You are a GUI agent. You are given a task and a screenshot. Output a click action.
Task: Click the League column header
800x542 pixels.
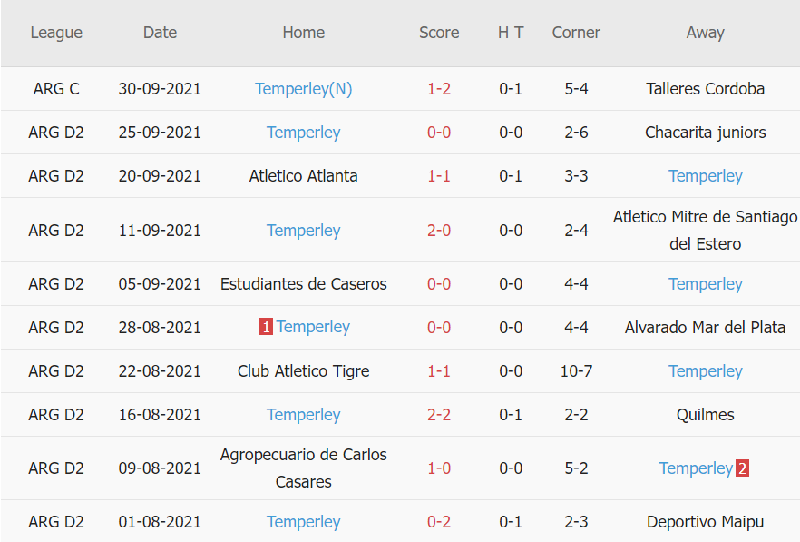tap(56, 33)
